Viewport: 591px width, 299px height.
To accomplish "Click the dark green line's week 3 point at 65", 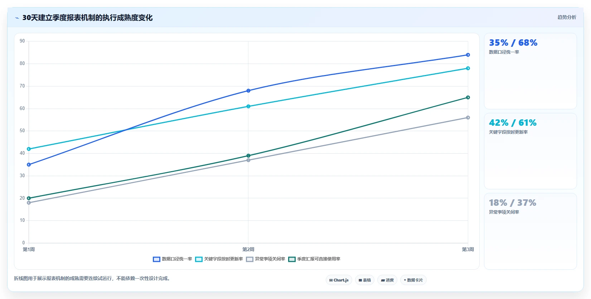I will [x=468, y=98].
